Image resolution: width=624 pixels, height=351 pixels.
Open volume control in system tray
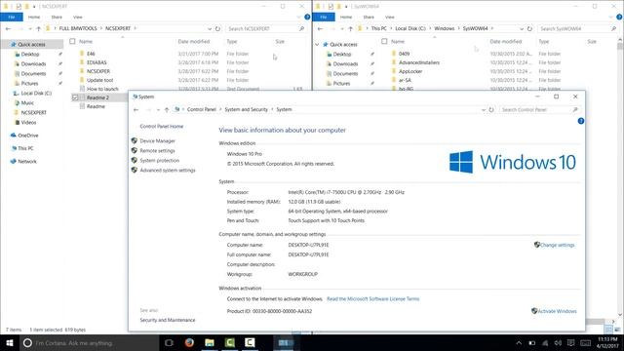(558, 343)
